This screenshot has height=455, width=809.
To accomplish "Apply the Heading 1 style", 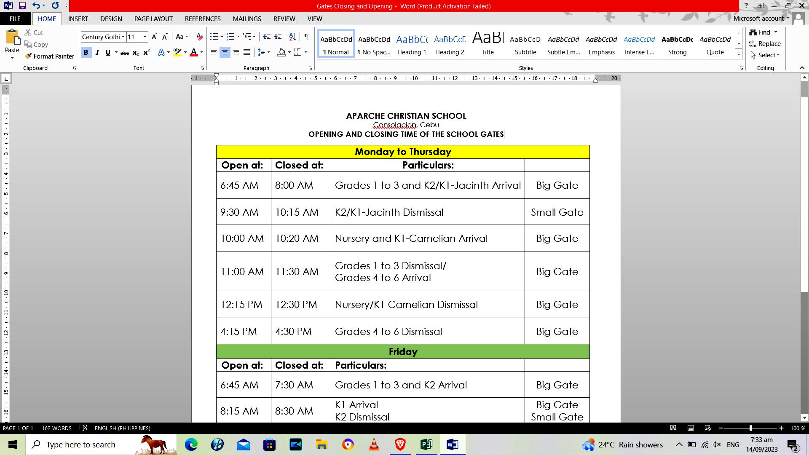I will tap(412, 44).
